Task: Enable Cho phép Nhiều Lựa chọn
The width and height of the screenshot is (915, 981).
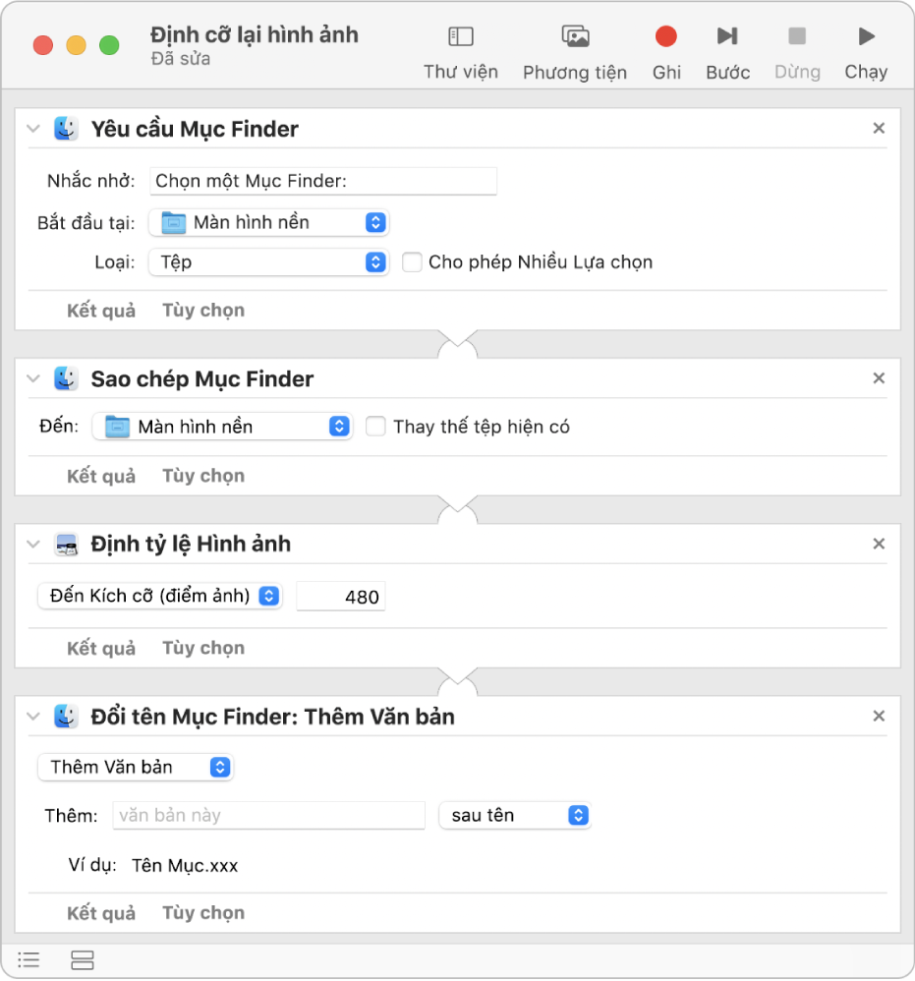Action: point(413,262)
